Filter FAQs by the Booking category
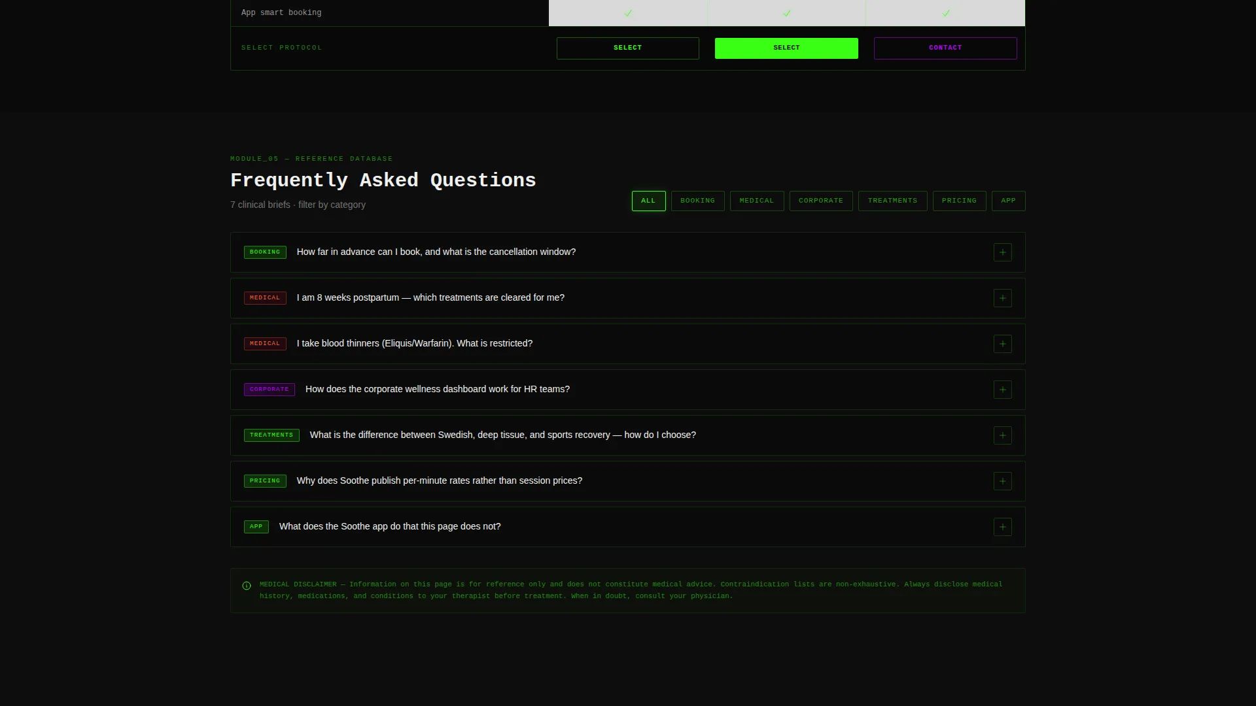This screenshot has width=1256, height=706. (x=697, y=201)
